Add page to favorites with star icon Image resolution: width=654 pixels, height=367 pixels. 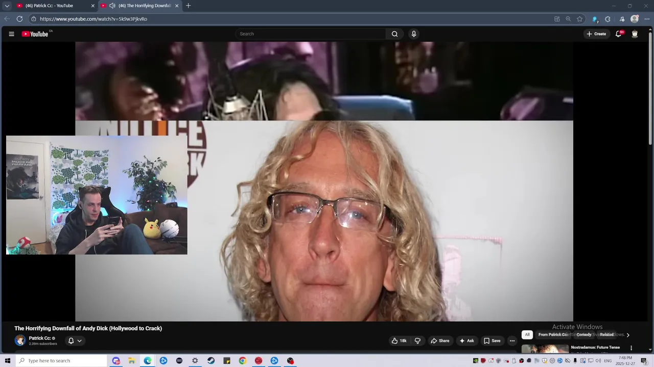[x=579, y=19]
